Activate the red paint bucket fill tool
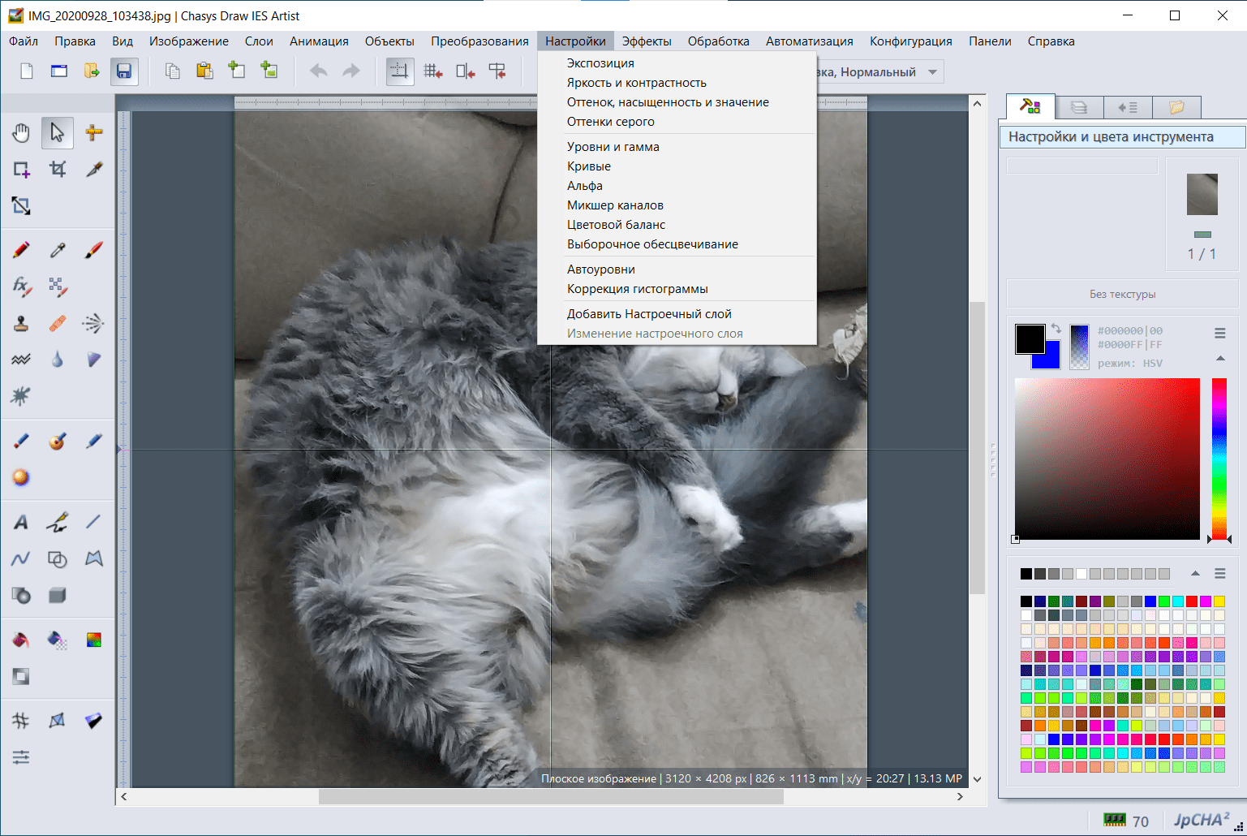The image size is (1247, 836). pos(21,640)
